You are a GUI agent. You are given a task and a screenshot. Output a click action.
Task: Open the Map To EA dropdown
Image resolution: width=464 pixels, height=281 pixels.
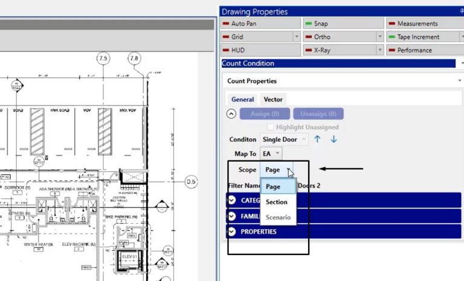pyautogui.click(x=271, y=154)
